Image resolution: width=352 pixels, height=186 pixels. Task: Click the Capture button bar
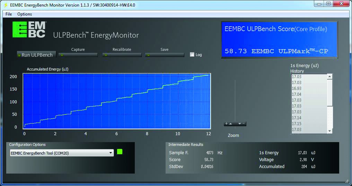click(78, 55)
